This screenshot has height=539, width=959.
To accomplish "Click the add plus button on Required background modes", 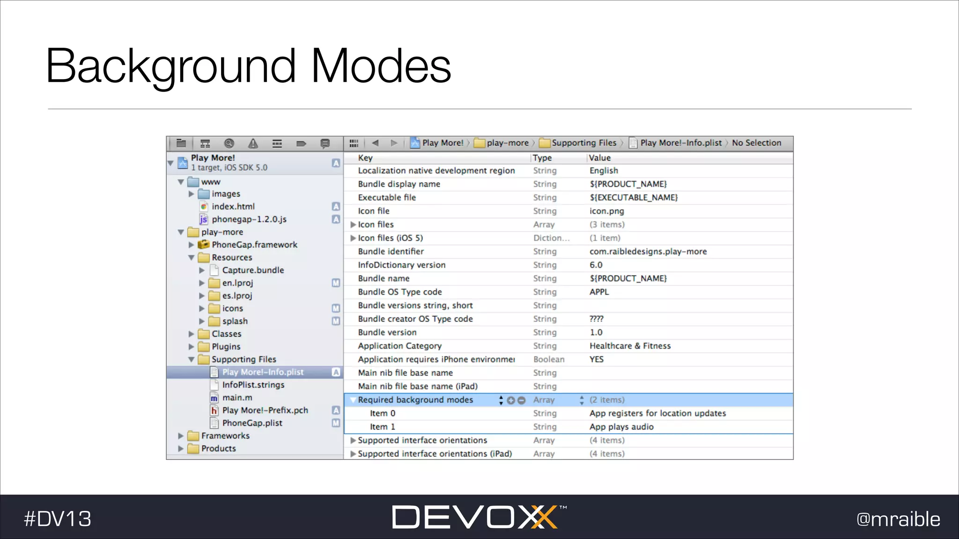I will [511, 401].
